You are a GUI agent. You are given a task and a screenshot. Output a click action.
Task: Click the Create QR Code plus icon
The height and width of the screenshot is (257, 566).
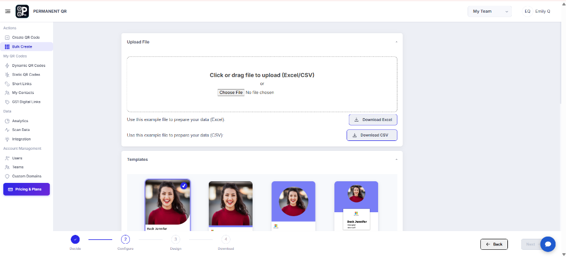click(x=7, y=38)
